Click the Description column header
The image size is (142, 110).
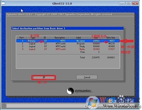coord(60,38)
